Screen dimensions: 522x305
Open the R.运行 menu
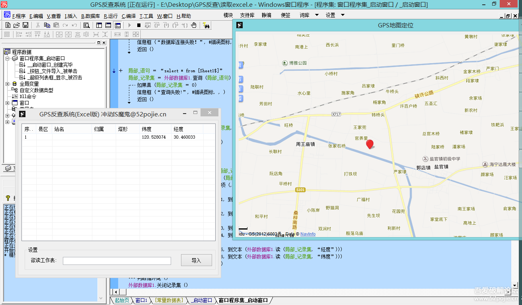(x=111, y=16)
